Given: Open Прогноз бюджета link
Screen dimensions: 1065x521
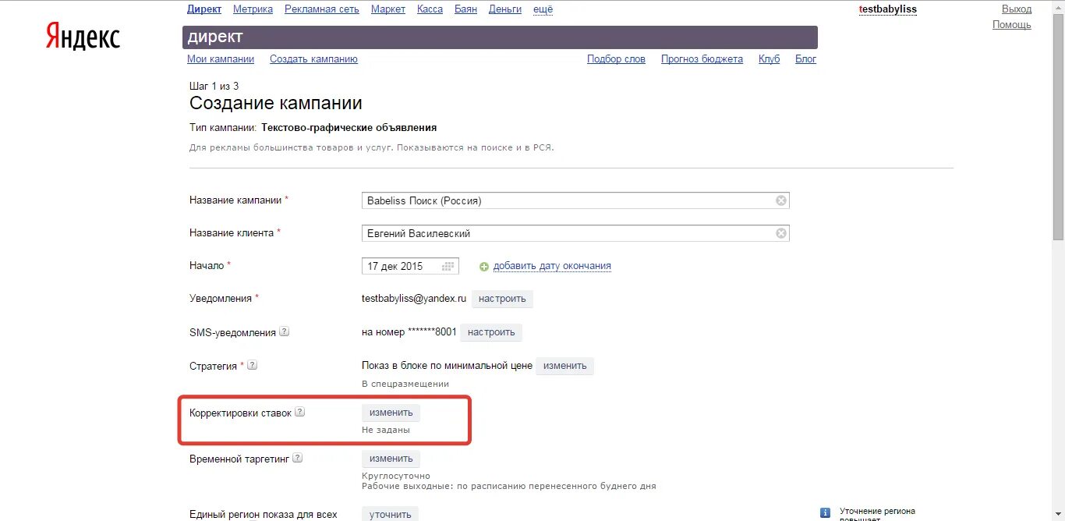Looking at the screenshot, I should [702, 59].
